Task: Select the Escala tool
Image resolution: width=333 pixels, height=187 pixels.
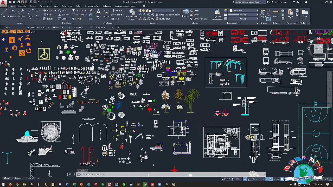Action: click(63, 19)
